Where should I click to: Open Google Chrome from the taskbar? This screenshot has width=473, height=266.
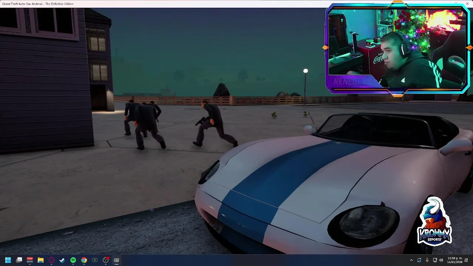84,260
